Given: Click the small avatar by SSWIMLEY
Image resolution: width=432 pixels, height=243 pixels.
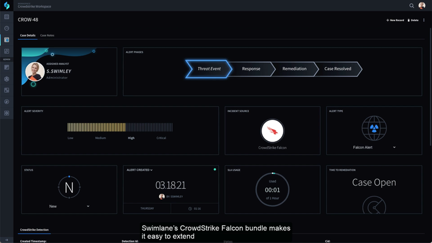Looking at the screenshot, I should point(162,196).
